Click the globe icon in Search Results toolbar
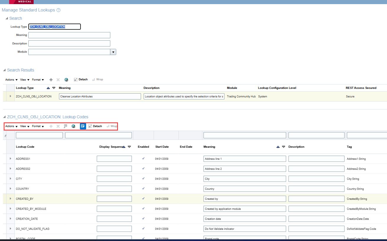 click(x=66, y=79)
